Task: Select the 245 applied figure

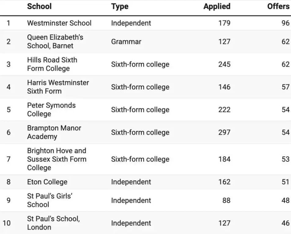Action: pos(224,64)
